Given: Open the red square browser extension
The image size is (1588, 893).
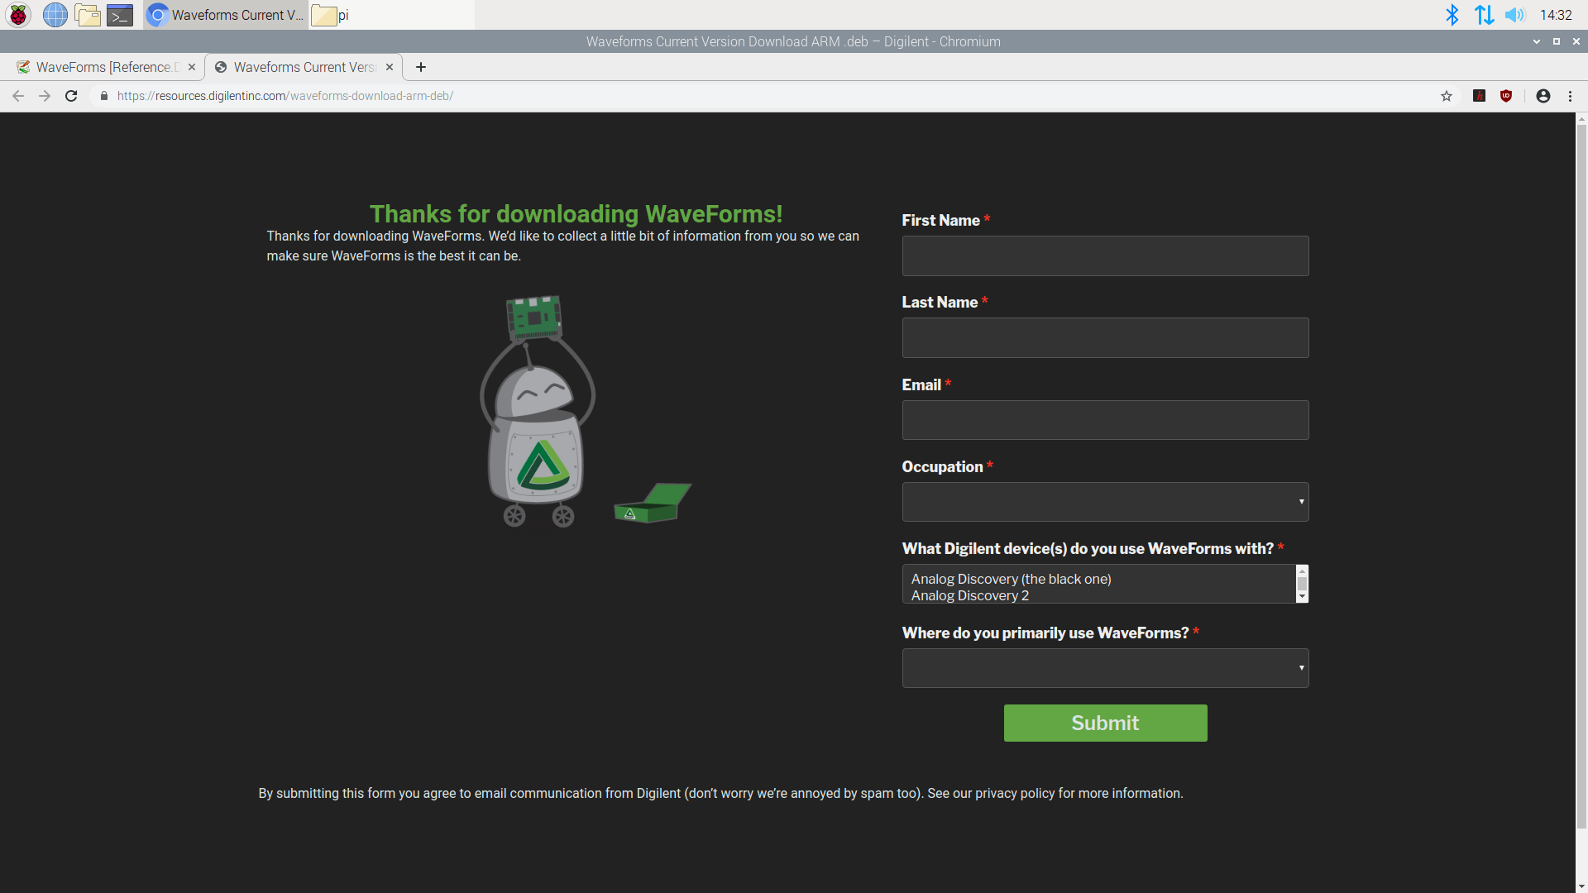Looking at the screenshot, I should point(1480,96).
